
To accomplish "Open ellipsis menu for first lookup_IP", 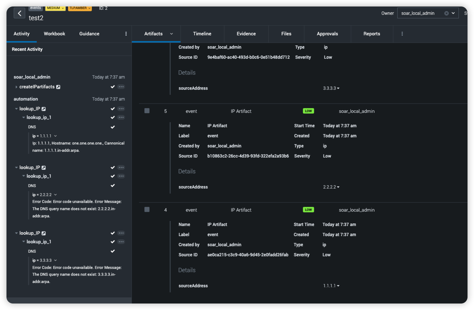I will (121, 109).
